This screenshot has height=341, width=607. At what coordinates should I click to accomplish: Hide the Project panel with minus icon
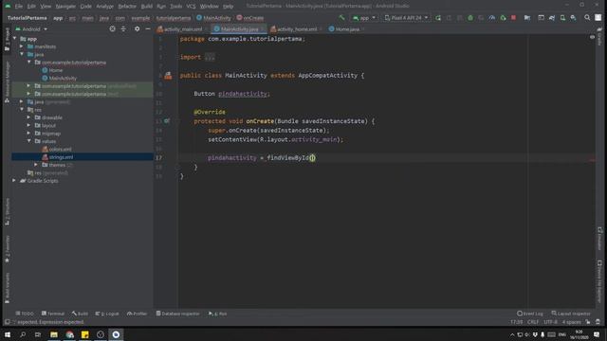point(148,29)
